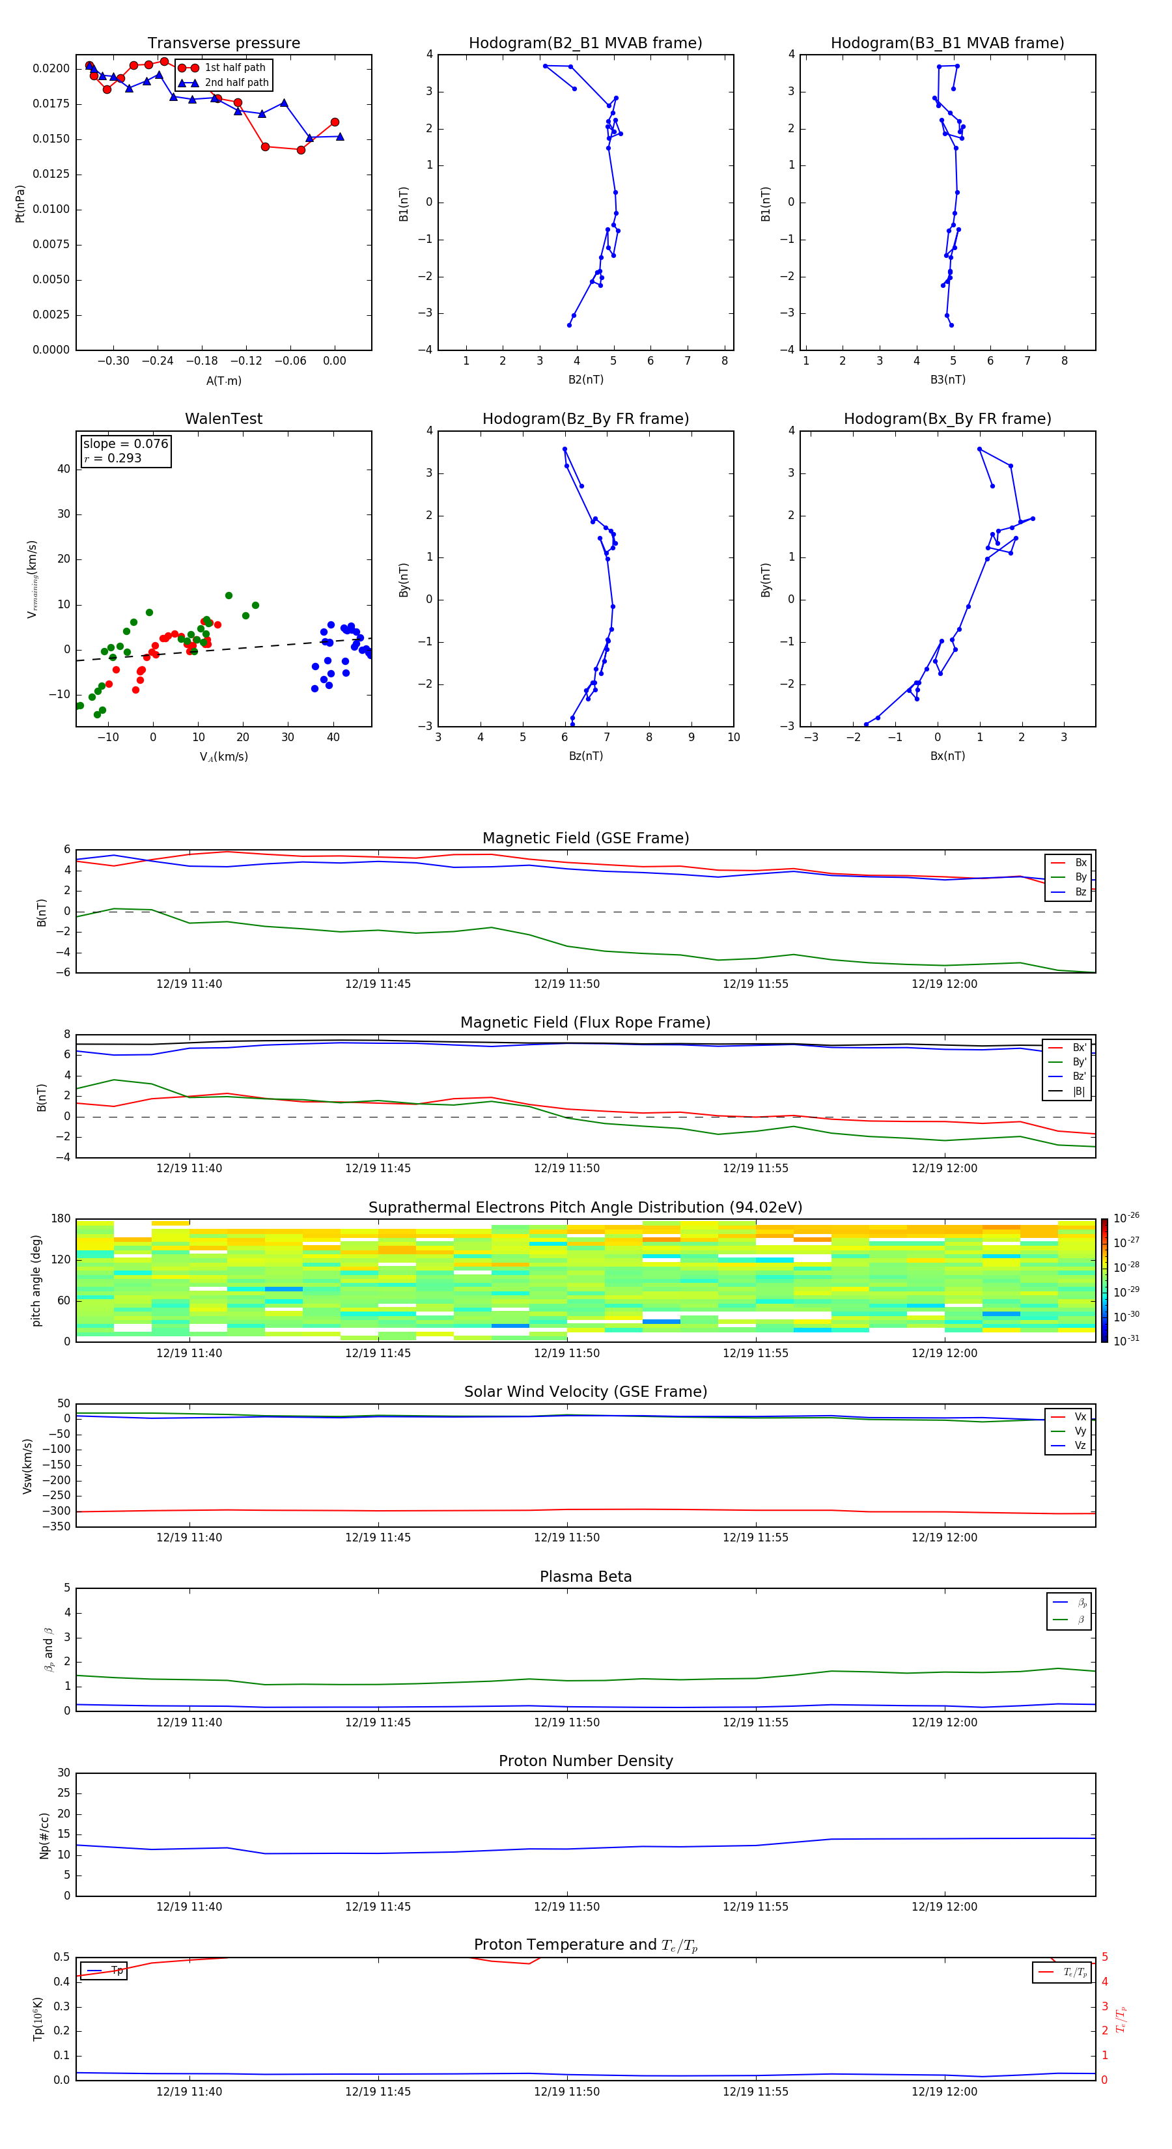Click the red Bx legend entry in GSE panel
The width and height of the screenshot is (1172, 2149).
[x=1068, y=863]
